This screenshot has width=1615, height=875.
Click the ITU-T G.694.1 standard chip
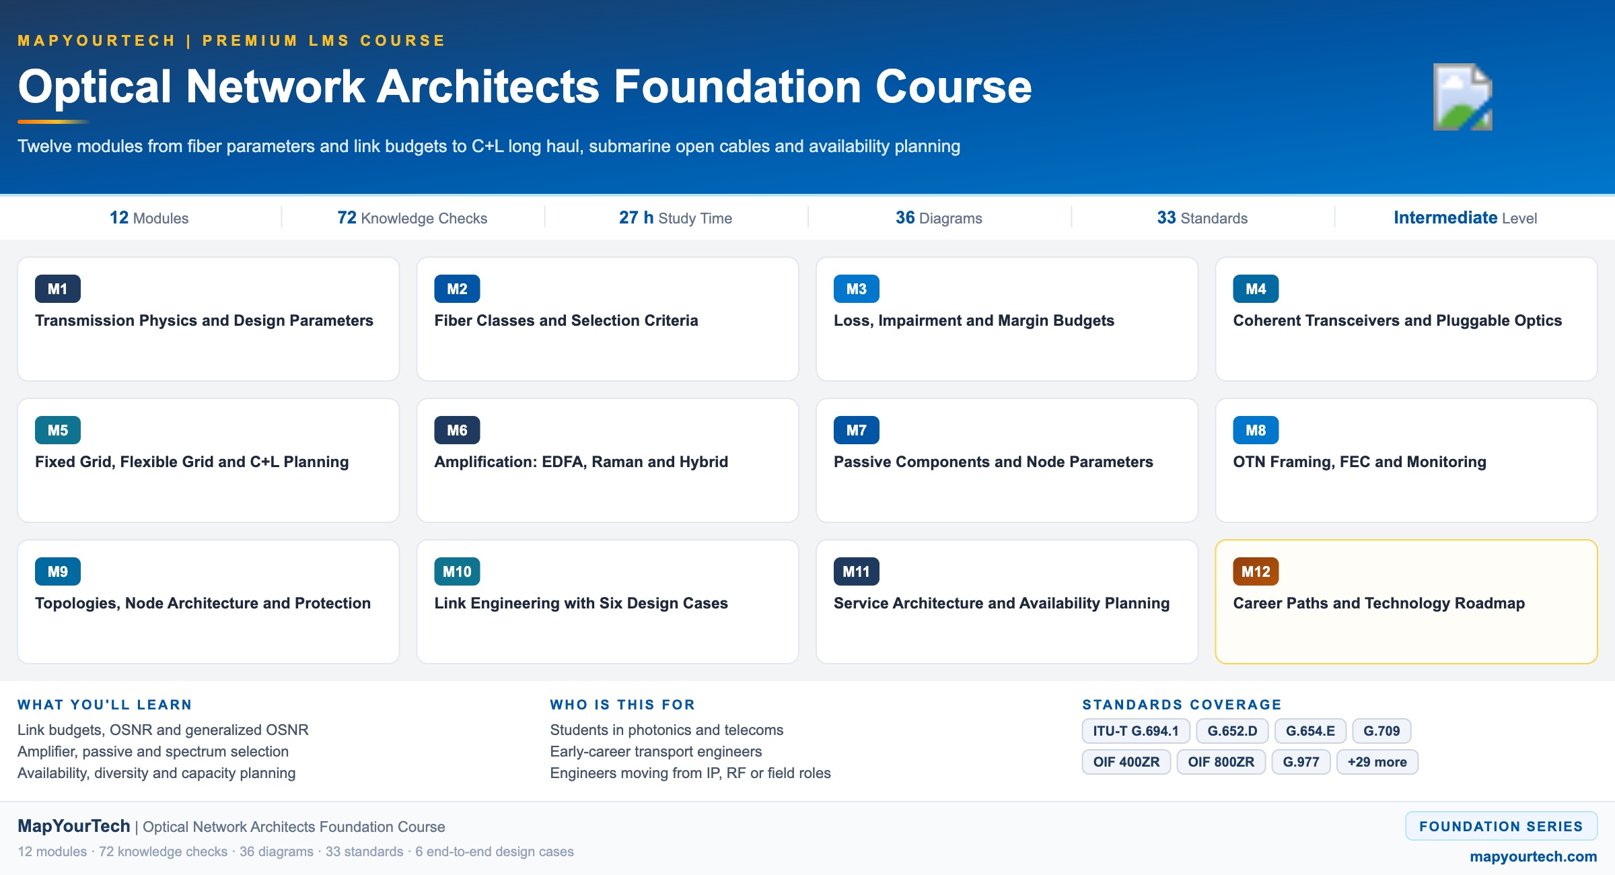tap(1136, 731)
